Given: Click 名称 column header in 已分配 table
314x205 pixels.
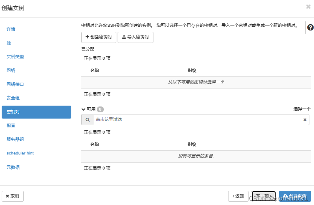Looking at the screenshot, I should pyautogui.click(x=95, y=71).
